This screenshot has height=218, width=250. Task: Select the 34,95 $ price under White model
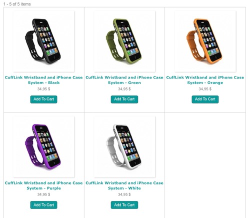click(124, 194)
